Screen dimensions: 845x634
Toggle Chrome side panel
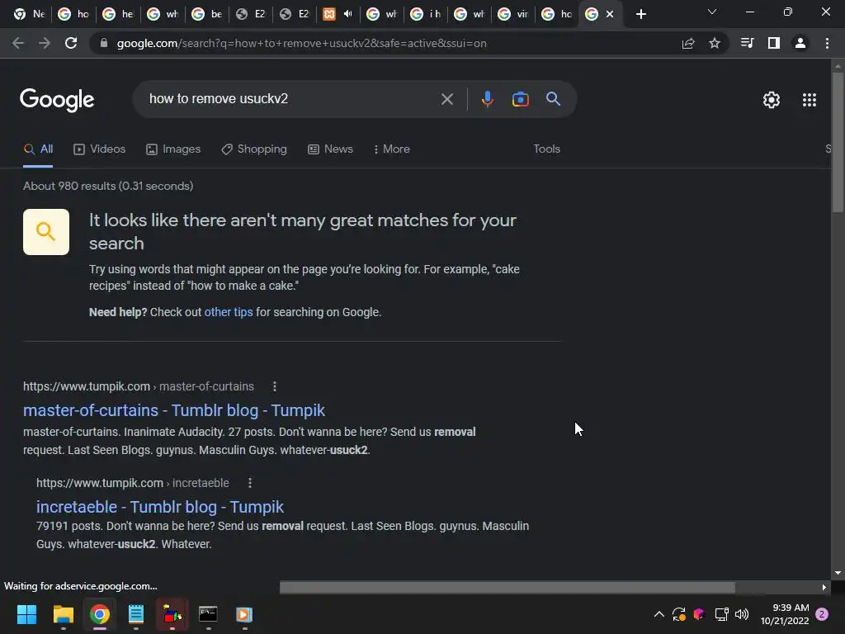point(774,43)
